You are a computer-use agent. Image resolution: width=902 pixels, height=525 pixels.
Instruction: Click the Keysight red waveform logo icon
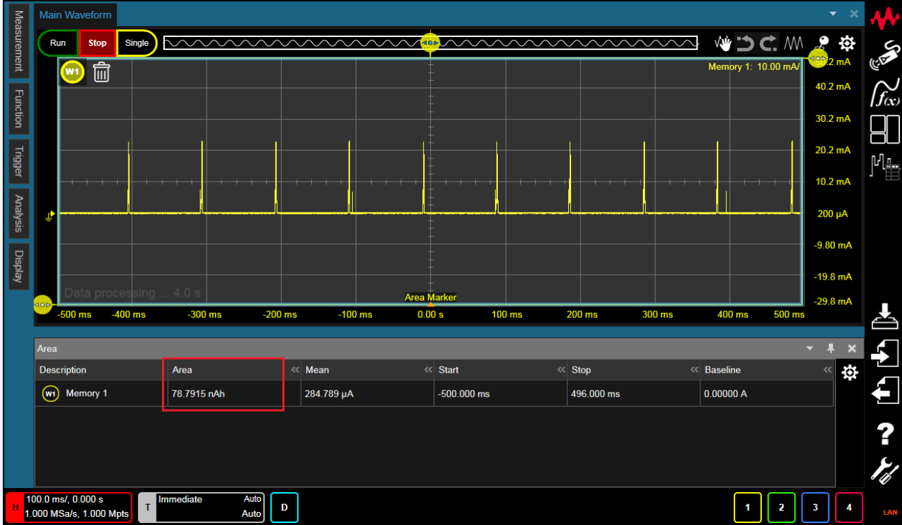(x=884, y=18)
